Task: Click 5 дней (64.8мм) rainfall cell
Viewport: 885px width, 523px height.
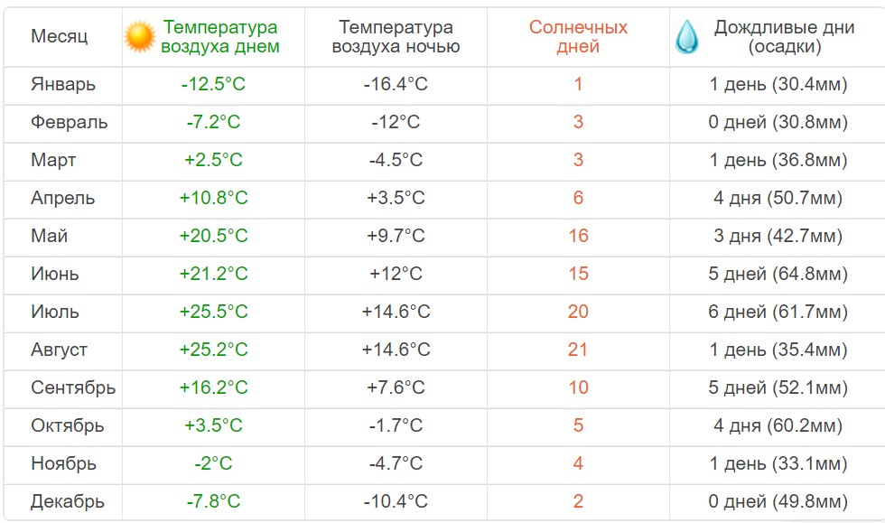Action: 778,274
